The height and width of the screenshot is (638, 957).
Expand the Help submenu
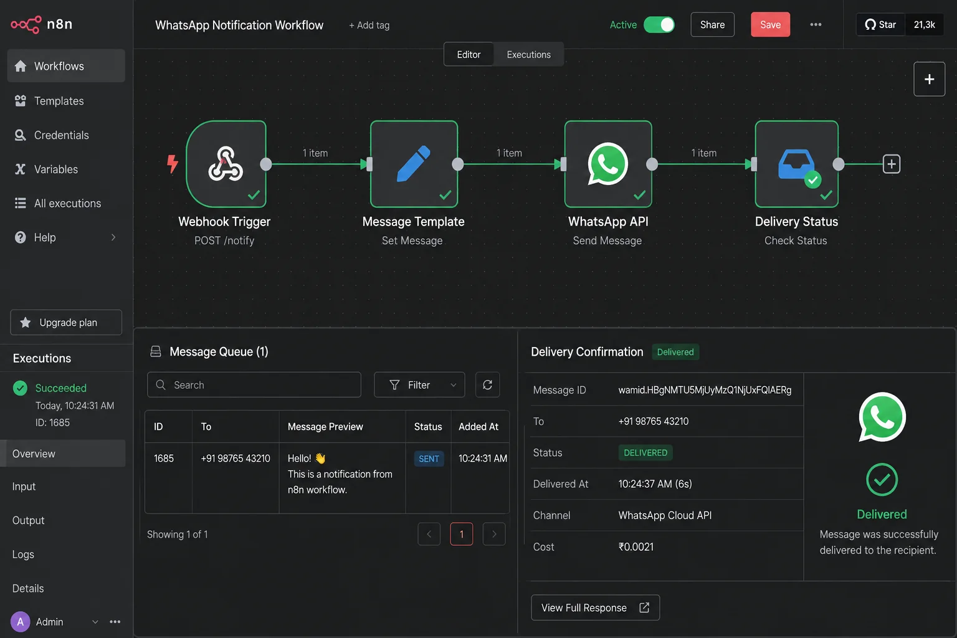tap(113, 237)
